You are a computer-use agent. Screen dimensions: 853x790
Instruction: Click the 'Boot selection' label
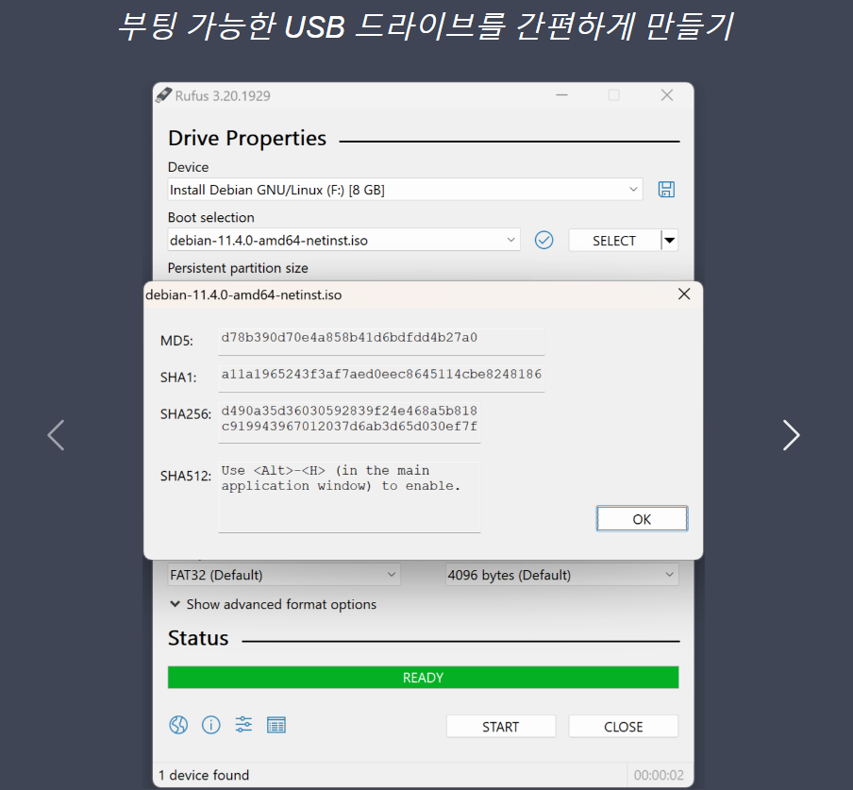click(211, 217)
